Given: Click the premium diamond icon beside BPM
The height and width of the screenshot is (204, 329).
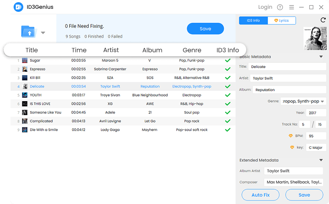Looking at the screenshot, I should (x=291, y=136).
